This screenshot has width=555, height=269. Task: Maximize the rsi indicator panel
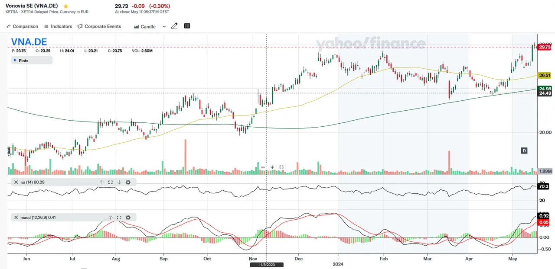110,183
